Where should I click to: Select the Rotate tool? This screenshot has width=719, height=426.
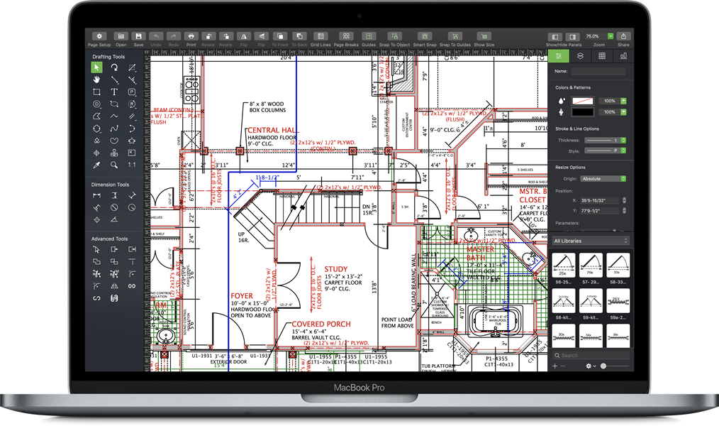(115, 67)
